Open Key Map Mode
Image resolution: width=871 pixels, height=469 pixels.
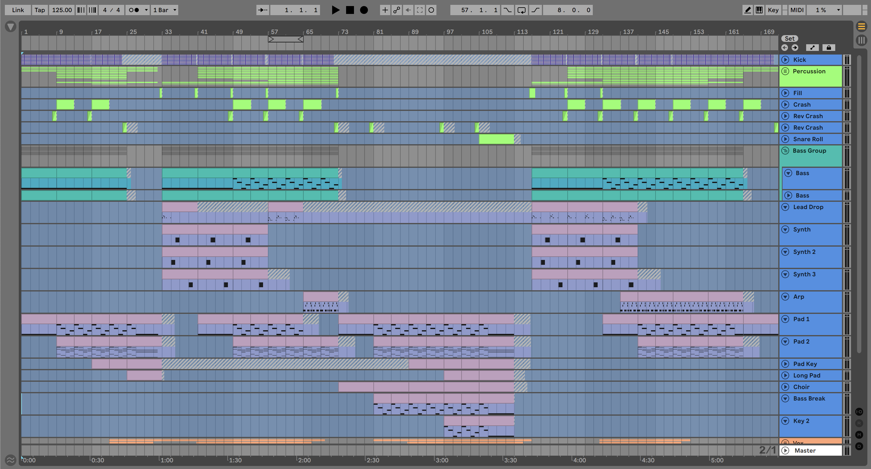773,10
